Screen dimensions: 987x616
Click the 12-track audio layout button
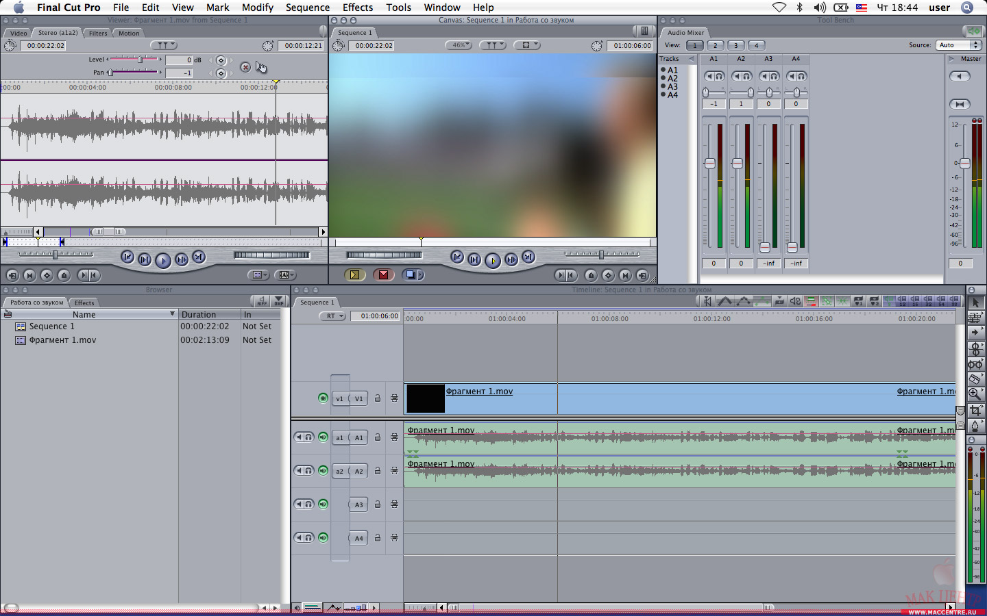[x=902, y=301]
